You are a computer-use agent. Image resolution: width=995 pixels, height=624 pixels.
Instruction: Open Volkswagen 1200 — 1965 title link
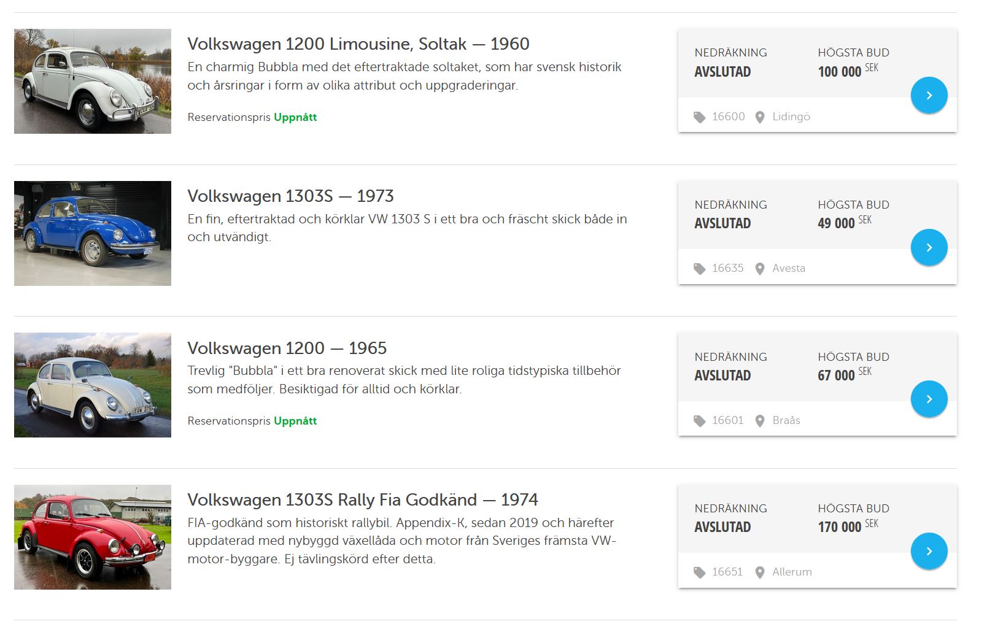pyautogui.click(x=287, y=349)
